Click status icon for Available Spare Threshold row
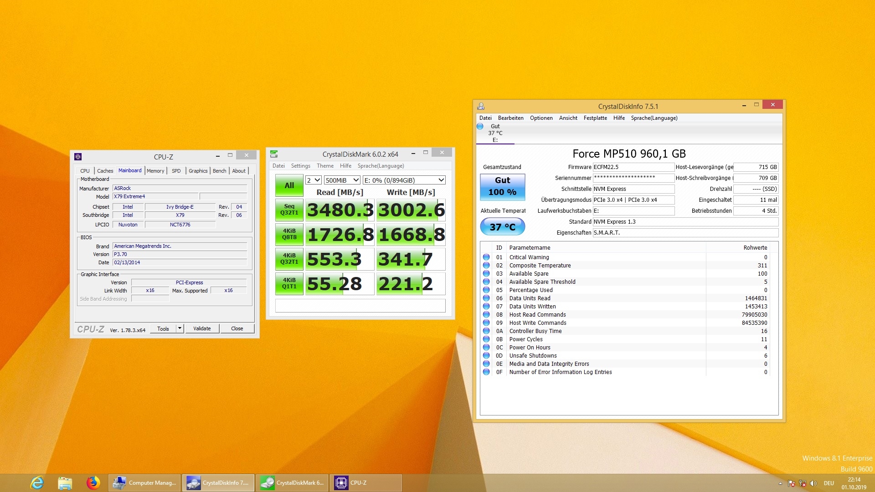 coord(486,282)
